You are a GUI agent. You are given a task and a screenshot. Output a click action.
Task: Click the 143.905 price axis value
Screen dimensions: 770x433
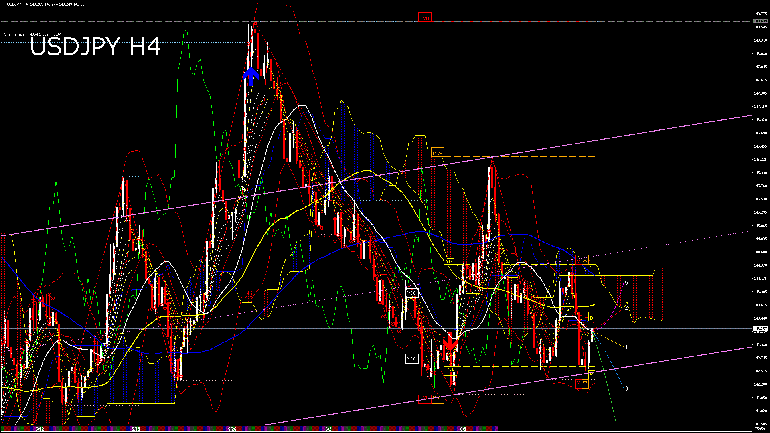pos(760,291)
